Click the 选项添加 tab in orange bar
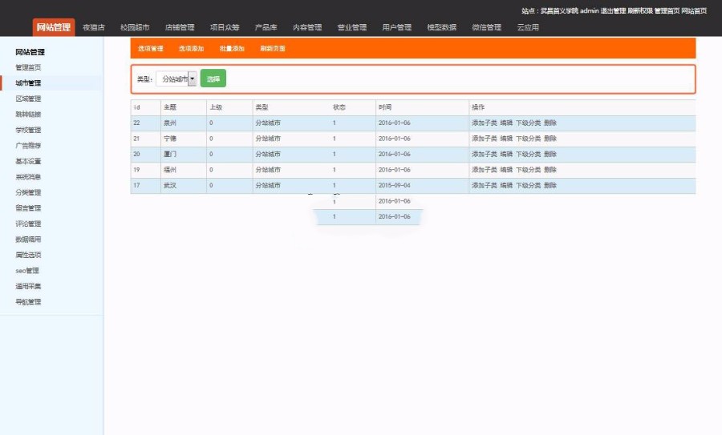The width and height of the screenshot is (722, 435). pos(191,49)
